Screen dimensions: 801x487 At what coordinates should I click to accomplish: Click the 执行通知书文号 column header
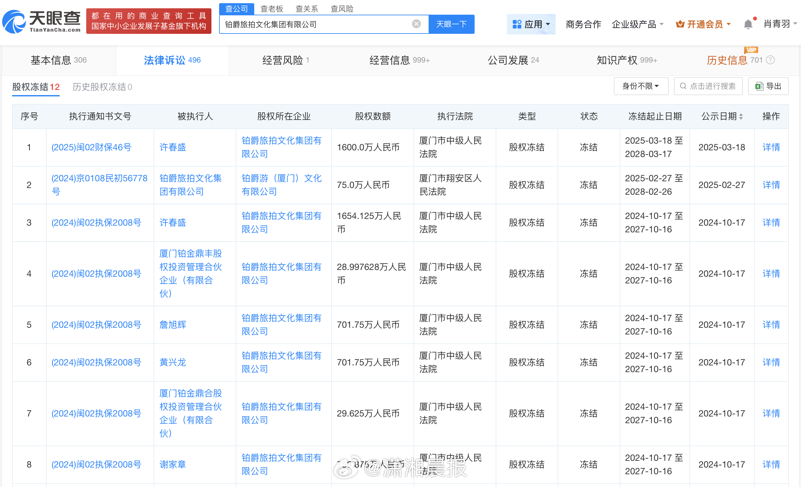100,116
